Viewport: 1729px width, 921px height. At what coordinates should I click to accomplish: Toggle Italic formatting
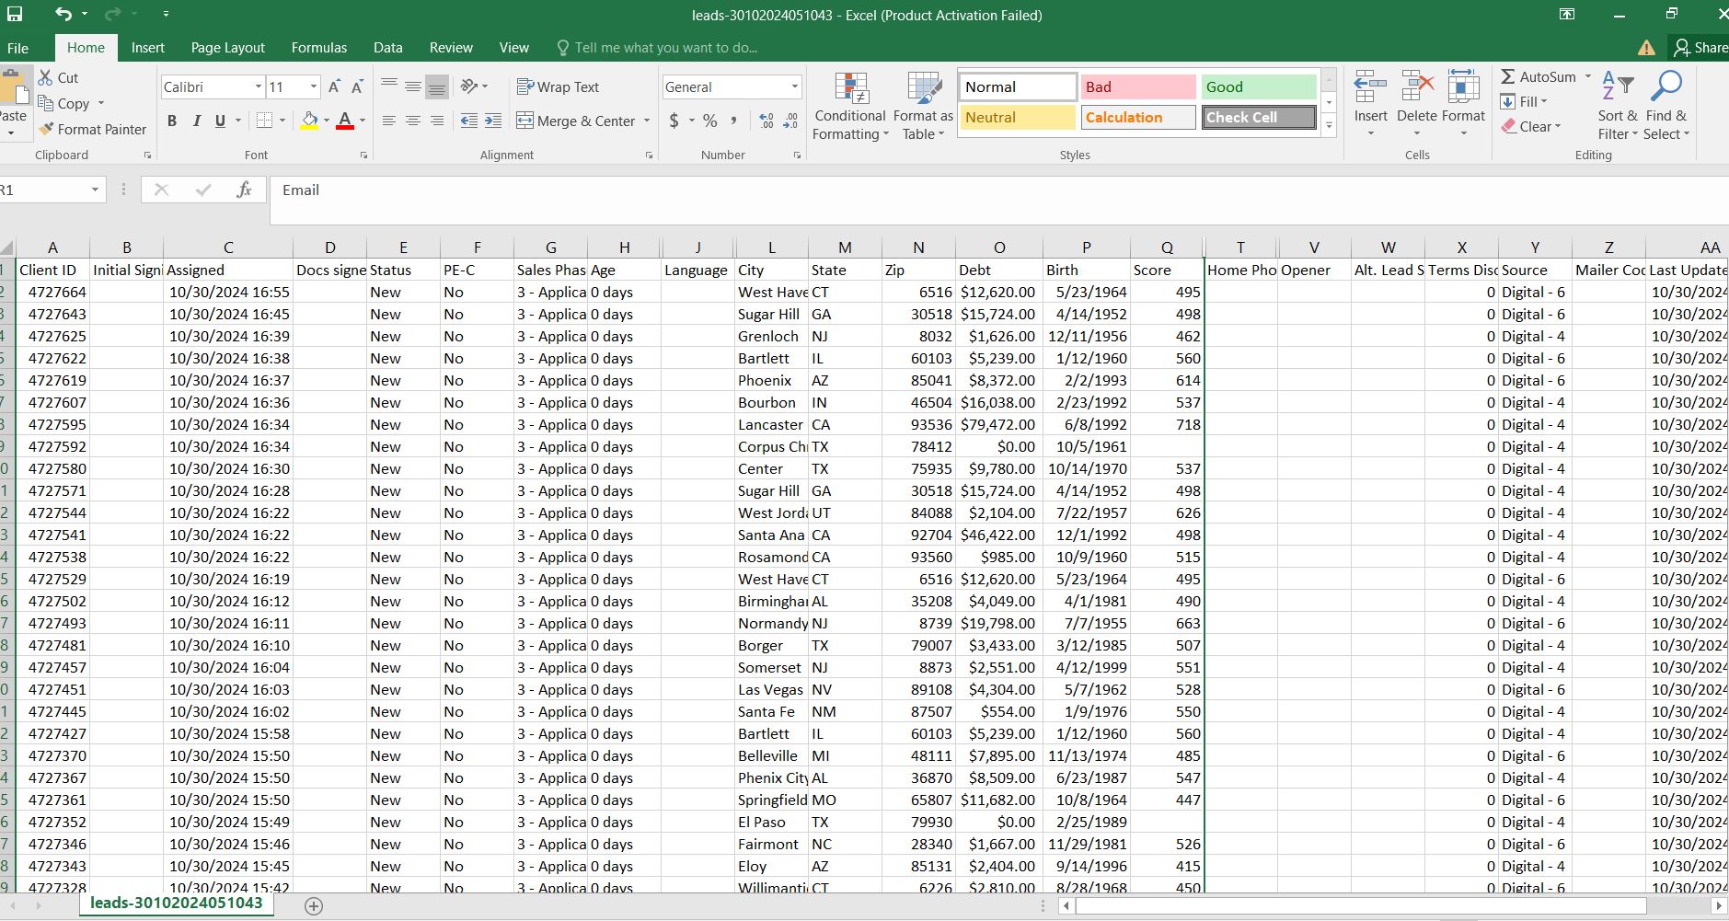coord(196,121)
